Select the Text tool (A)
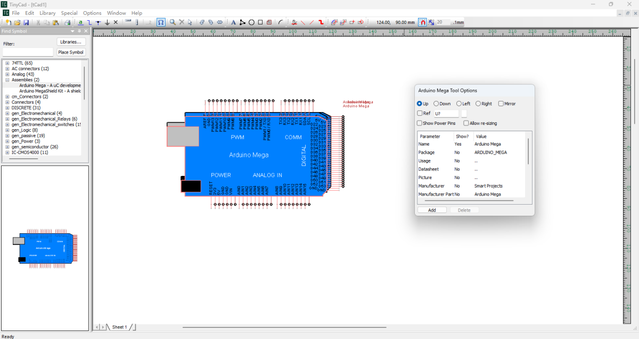 [233, 22]
